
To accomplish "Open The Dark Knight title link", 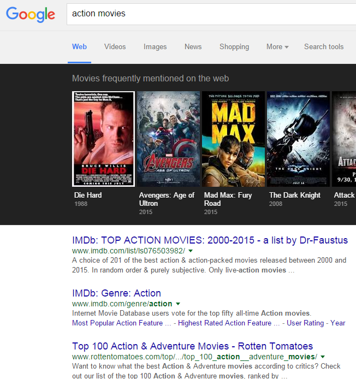I will (295, 195).
